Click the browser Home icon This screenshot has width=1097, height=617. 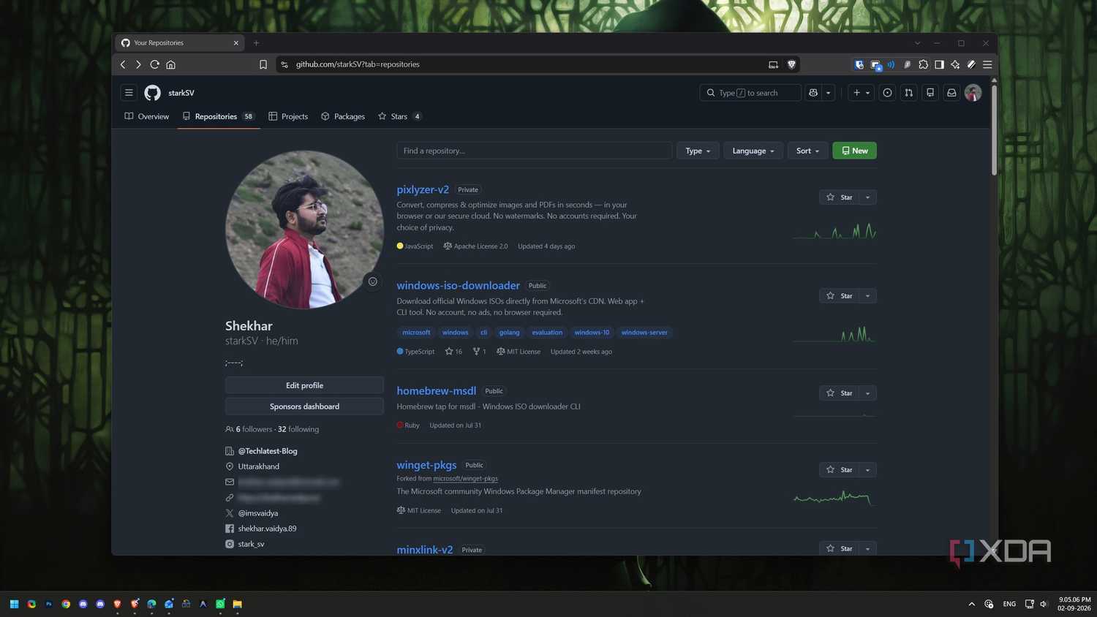[170, 64]
